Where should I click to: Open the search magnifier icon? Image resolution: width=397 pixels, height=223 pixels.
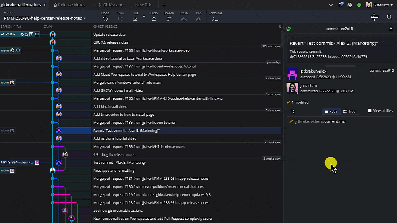click(389, 17)
